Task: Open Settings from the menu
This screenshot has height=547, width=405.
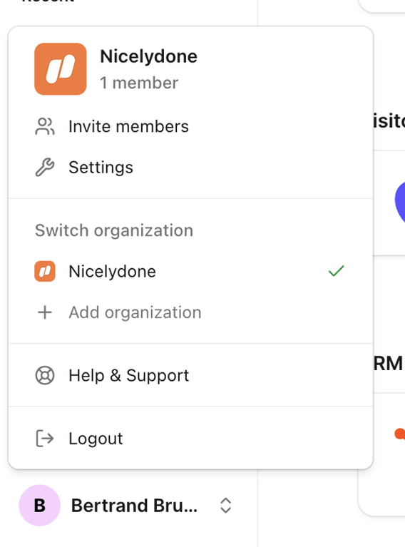Action: coord(190,167)
